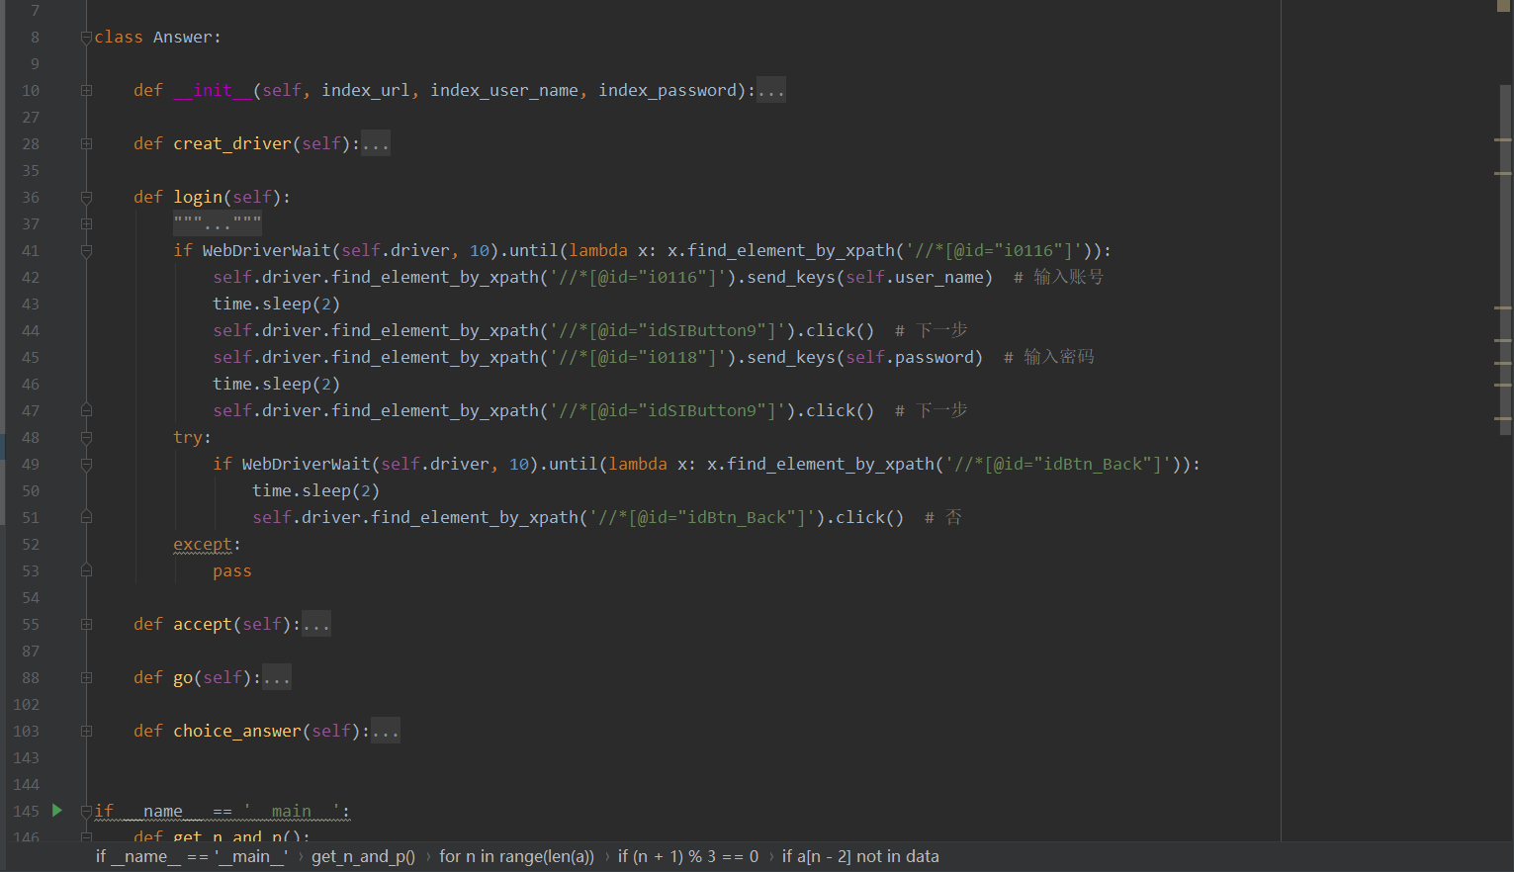The height and width of the screenshot is (872, 1514).
Task: Click self.password on line 45
Action: [910, 358]
